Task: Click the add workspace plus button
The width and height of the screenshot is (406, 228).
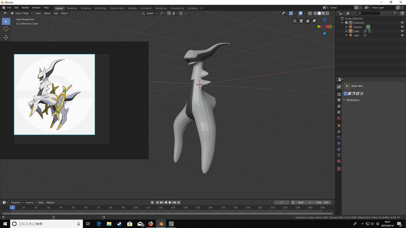Action: 202,8
